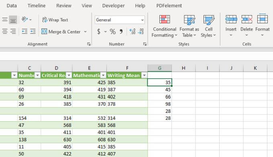Viewport: 273px width, 157px height.
Task: Open the Review ribbon tab
Action: click(64, 6)
